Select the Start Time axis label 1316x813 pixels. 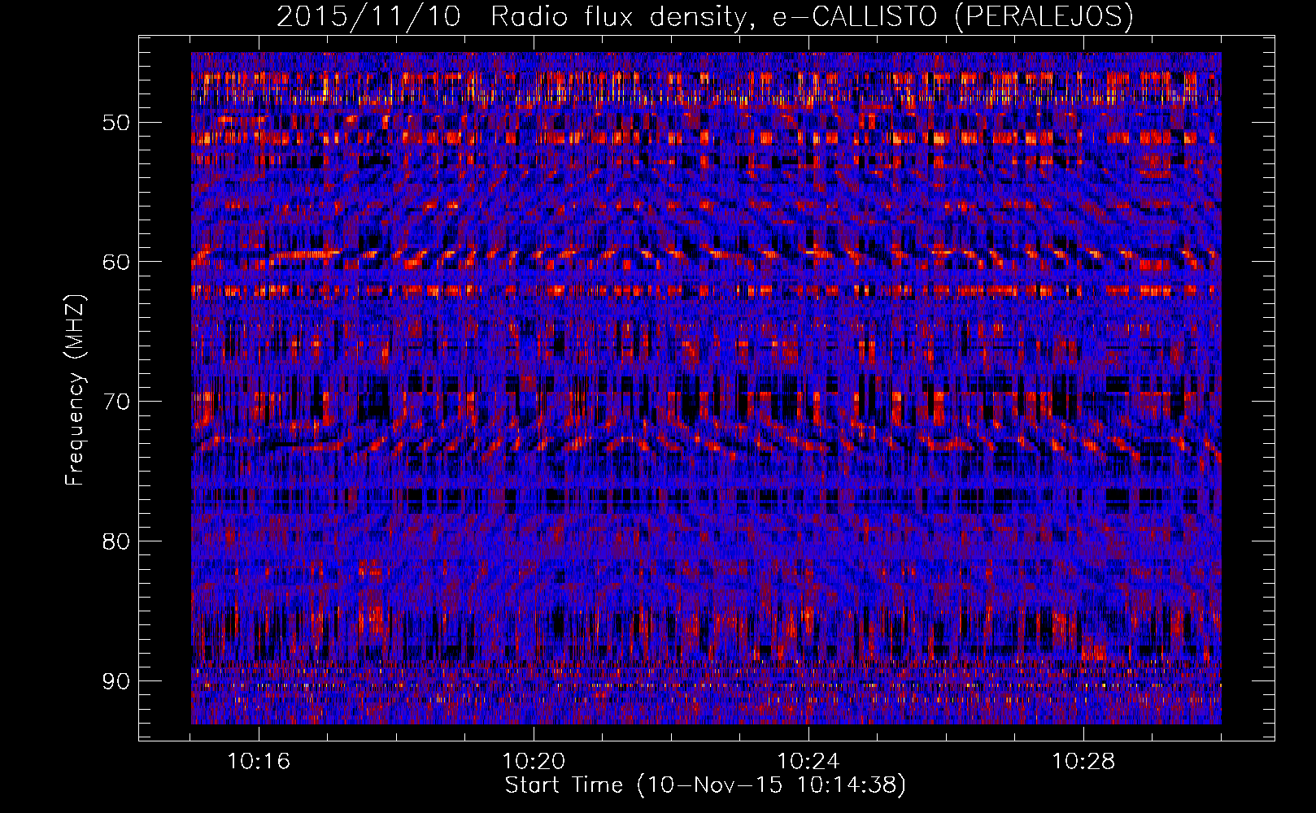[x=705, y=785]
